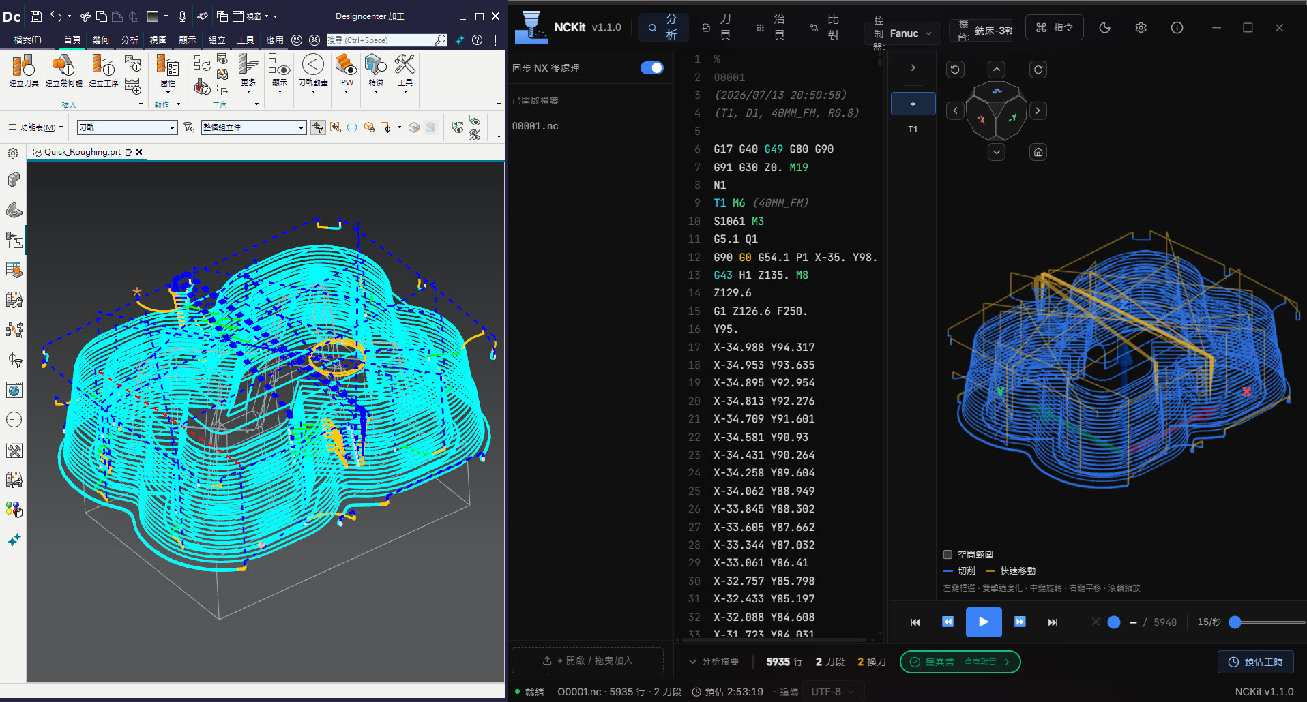Toggle dark mode moon icon in NCKit
The height and width of the screenshot is (702, 1307).
(x=1104, y=28)
